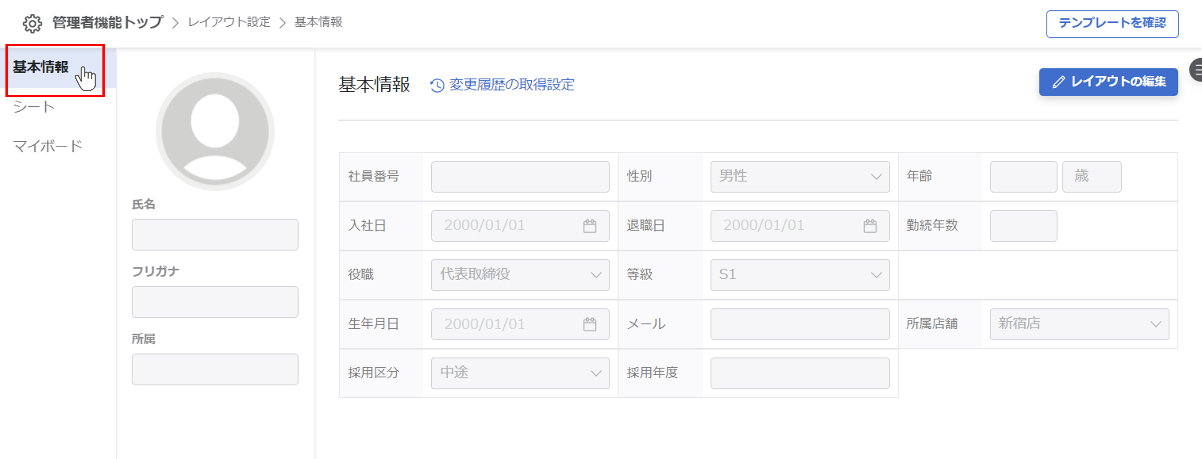Expand the 性別 dropdown
Viewport: 1202px width, 459px height.
(x=799, y=177)
